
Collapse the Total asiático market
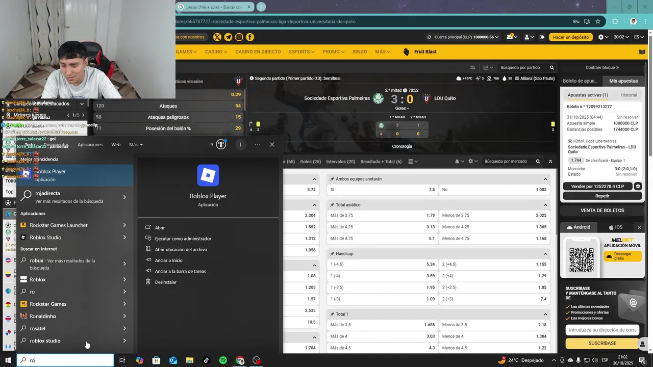point(545,205)
